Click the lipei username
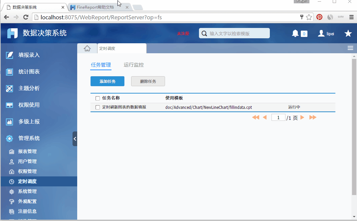The image size is (357, 221). click(330, 34)
